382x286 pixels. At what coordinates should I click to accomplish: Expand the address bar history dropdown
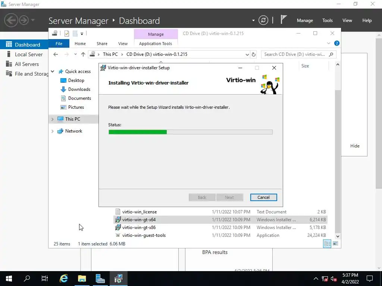tap(247, 54)
